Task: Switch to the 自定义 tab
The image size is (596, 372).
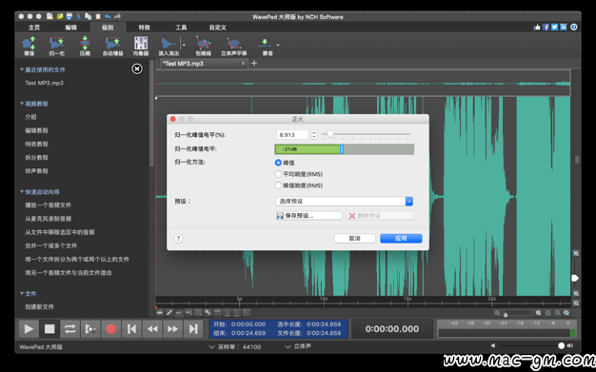Action: click(218, 28)
